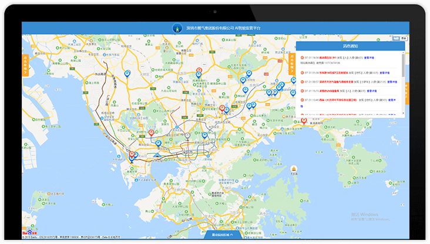Viewport: 430px width, 244px height.
Task: Expand the orange left side panel tab
Action: point(25,66)
